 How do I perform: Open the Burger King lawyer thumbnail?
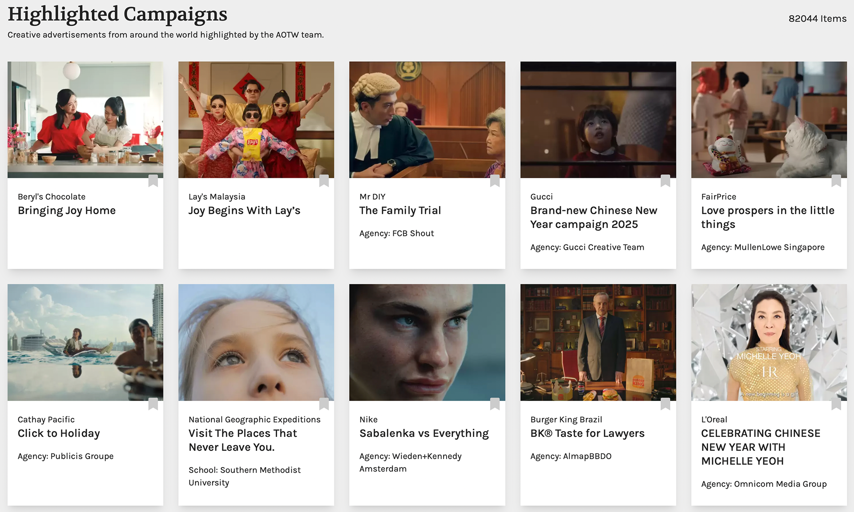(x=598, y=342)
